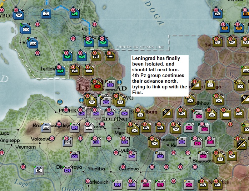The width and height of the screenshot is (249, 191).
Task: Click the anchor port icon east of Leningrad
Action: coord(119,82)
